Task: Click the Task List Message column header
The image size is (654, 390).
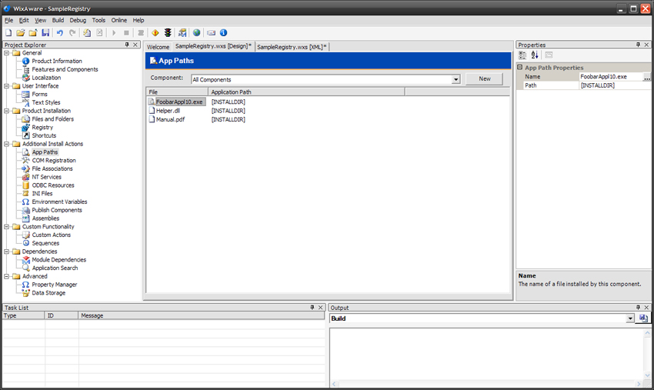Action: tap(202, 315)
